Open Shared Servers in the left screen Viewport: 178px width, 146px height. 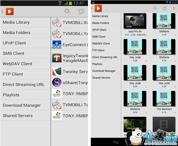coord(26,116)
